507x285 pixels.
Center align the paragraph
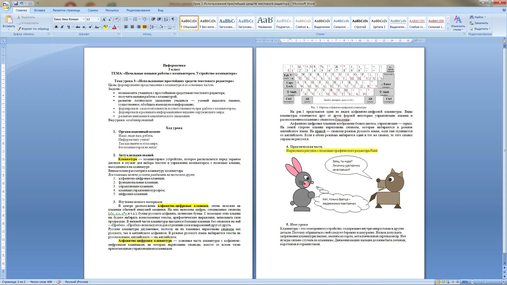click(132, 27)
